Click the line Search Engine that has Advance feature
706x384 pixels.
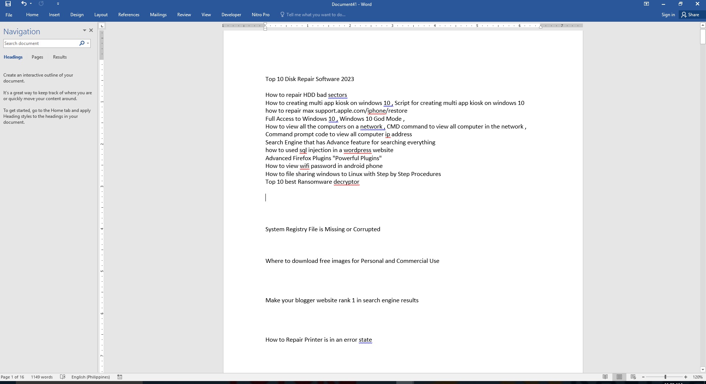tap(350, 142)
